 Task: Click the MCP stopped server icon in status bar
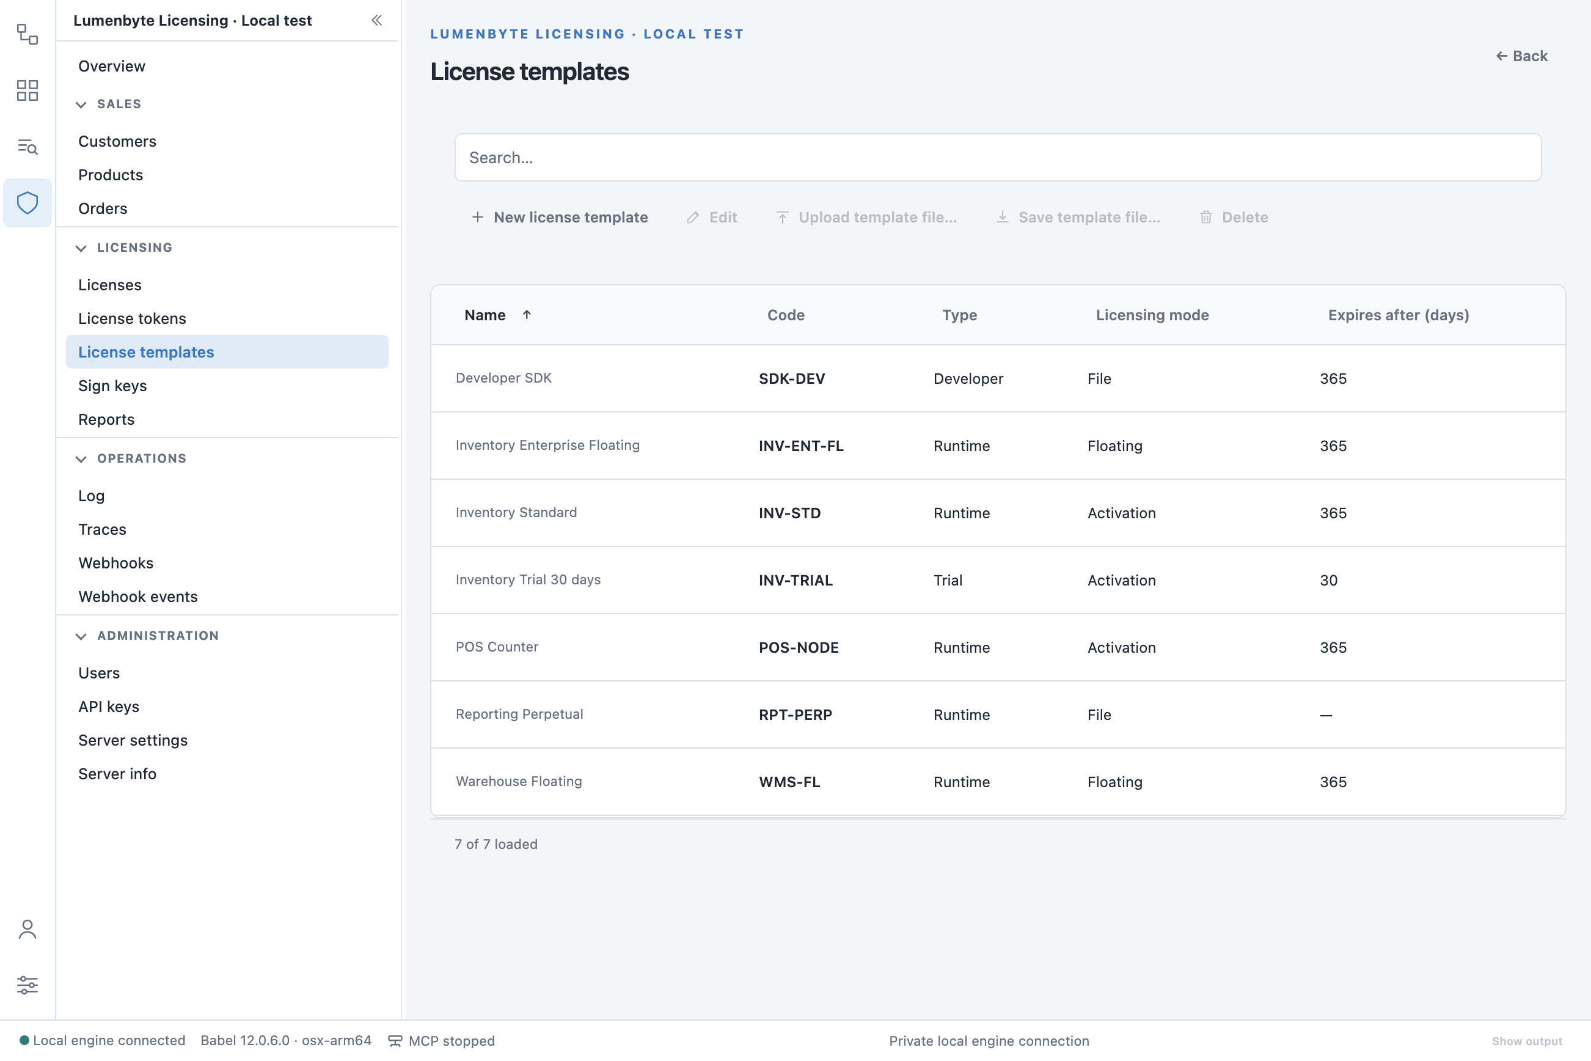(x=395, y=1041)
